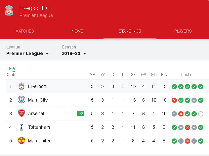Click the Tottenham cockerel badge
Image resolution: width=209 pixels, height=156 pixels.
coord(21,127)
